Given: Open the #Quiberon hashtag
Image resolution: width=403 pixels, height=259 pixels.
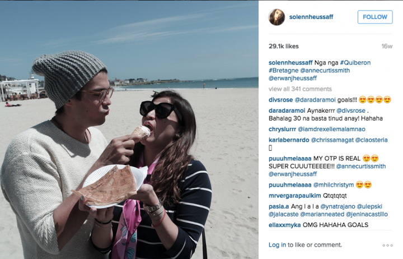Looking at the screenshot, I should [355, 63].
